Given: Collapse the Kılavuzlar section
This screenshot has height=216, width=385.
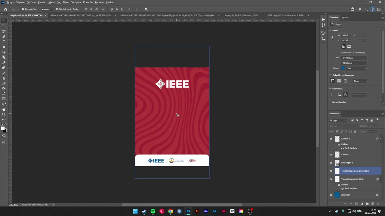Looking at the screenshot, I should (330, 88).
